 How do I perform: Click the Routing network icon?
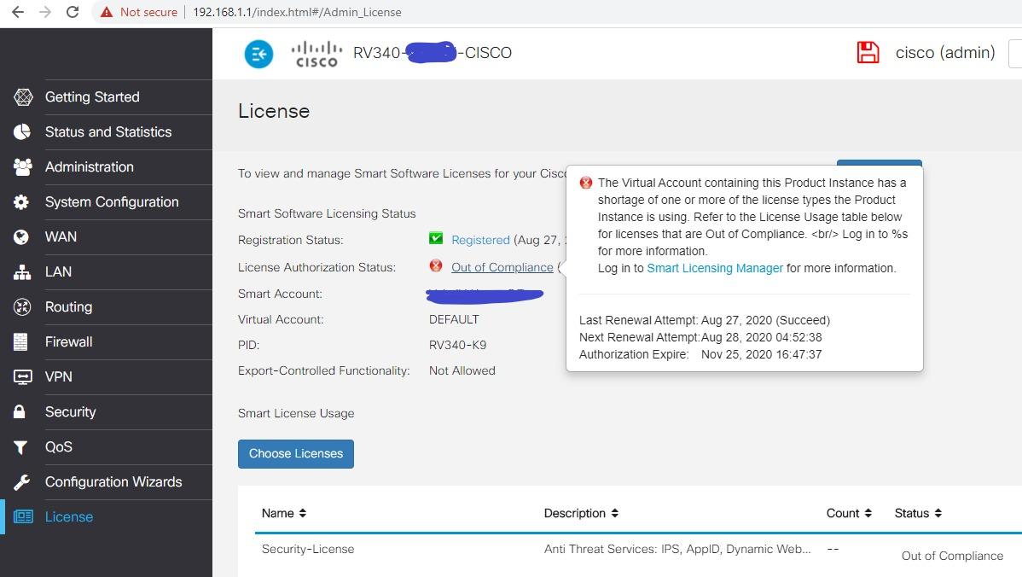point(23,306)
